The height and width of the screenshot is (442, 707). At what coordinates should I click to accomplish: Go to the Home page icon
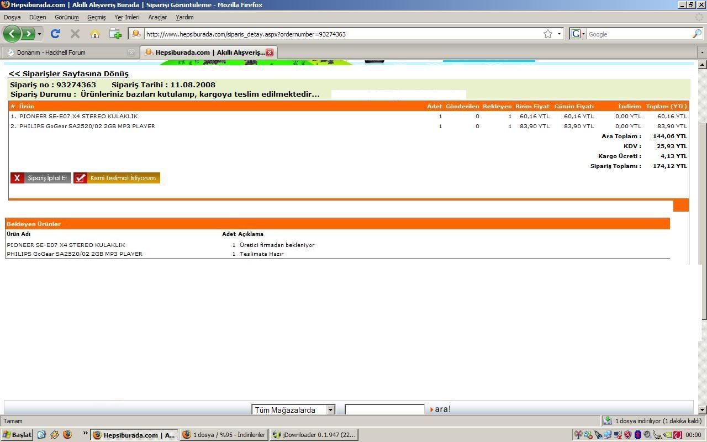point(95,34)
